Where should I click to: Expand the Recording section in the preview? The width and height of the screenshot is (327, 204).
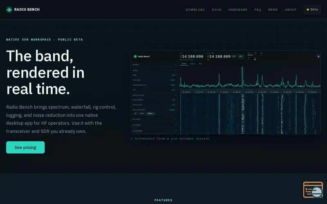click(155, 131)
